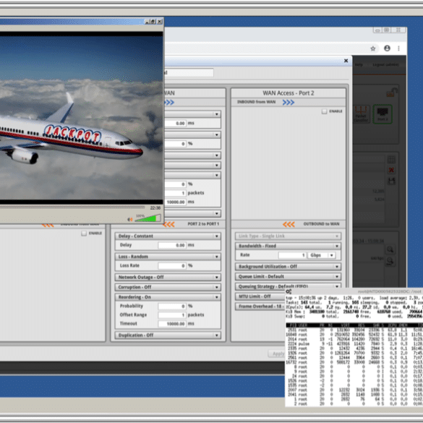Open the Frame Overhead - 18 dropdown

coord(260,306)
